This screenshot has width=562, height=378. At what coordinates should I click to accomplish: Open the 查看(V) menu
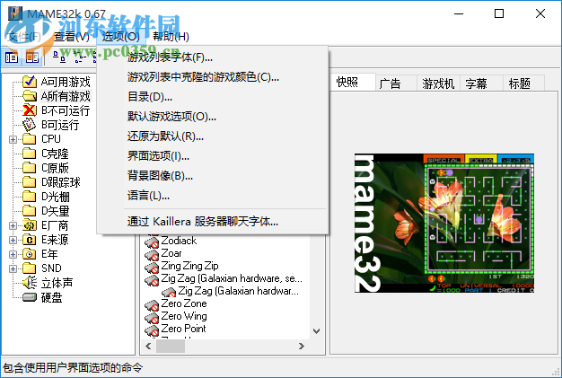pyautogui.click(x=71, y=36)
